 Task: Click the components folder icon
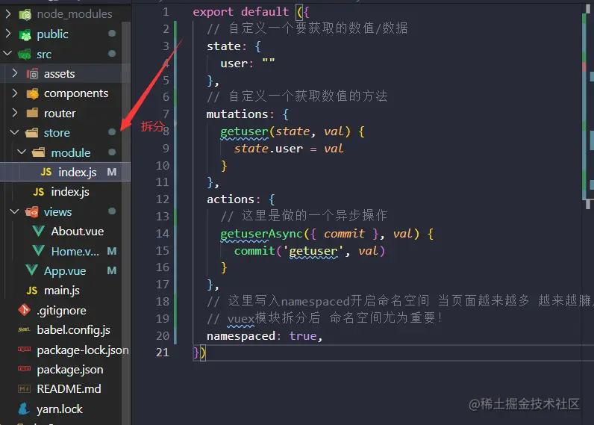pos(33,93)
